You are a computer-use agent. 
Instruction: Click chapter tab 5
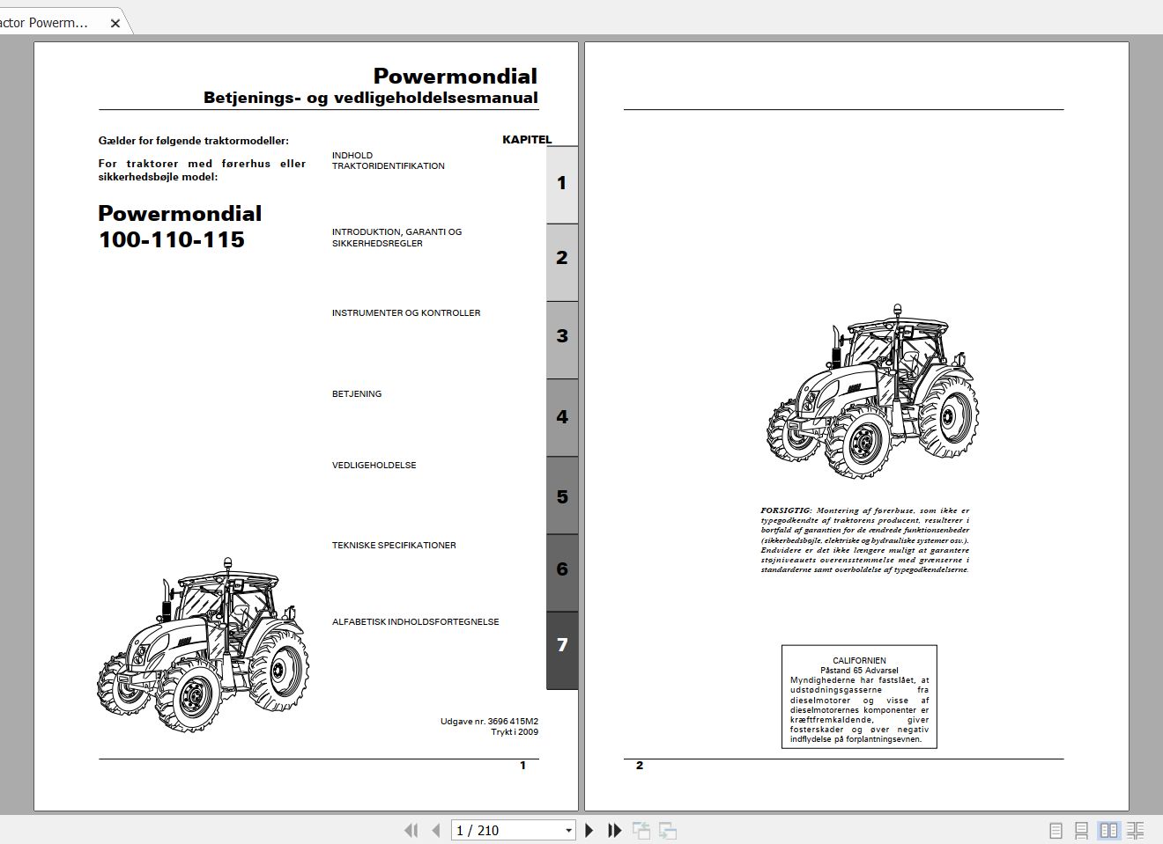pyautogui.click(x=562, y=495)
